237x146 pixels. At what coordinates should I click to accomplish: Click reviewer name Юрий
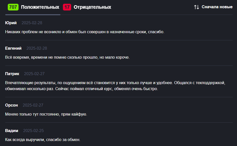(11, 23)
